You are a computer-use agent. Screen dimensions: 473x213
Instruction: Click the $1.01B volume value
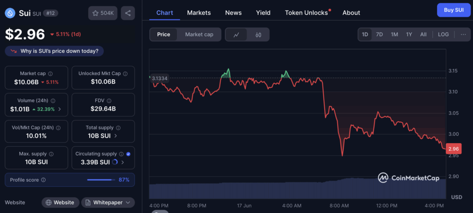click(x=20, y=109)
